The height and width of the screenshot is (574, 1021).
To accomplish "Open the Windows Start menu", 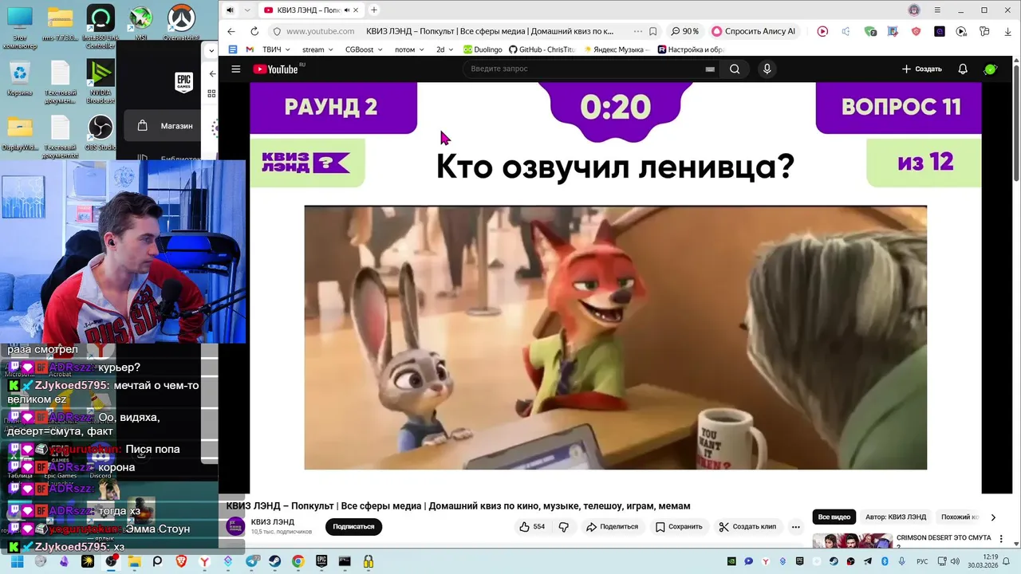I will tap(16, 561).
